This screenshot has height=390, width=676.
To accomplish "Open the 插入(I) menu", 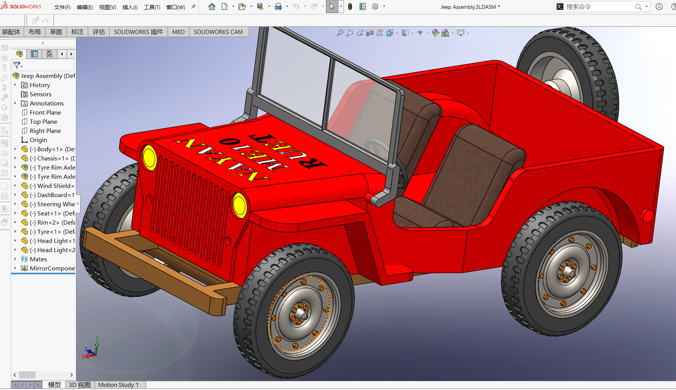I will pyautogui.click(x=130, y=7).
